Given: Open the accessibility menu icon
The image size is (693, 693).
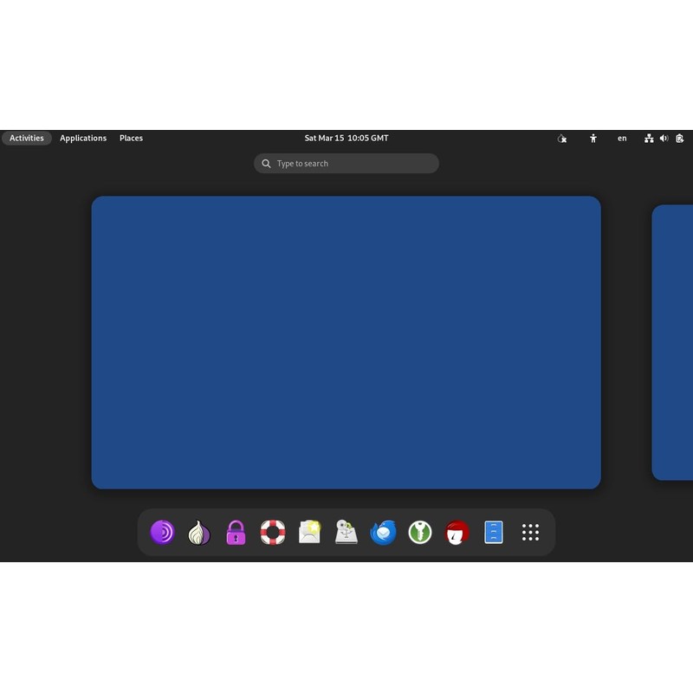Looking at the screenshot, I should 593,139.
